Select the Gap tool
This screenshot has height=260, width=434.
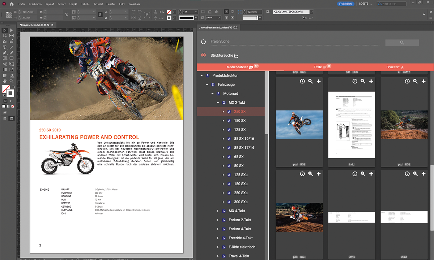(x=12, y=36)
